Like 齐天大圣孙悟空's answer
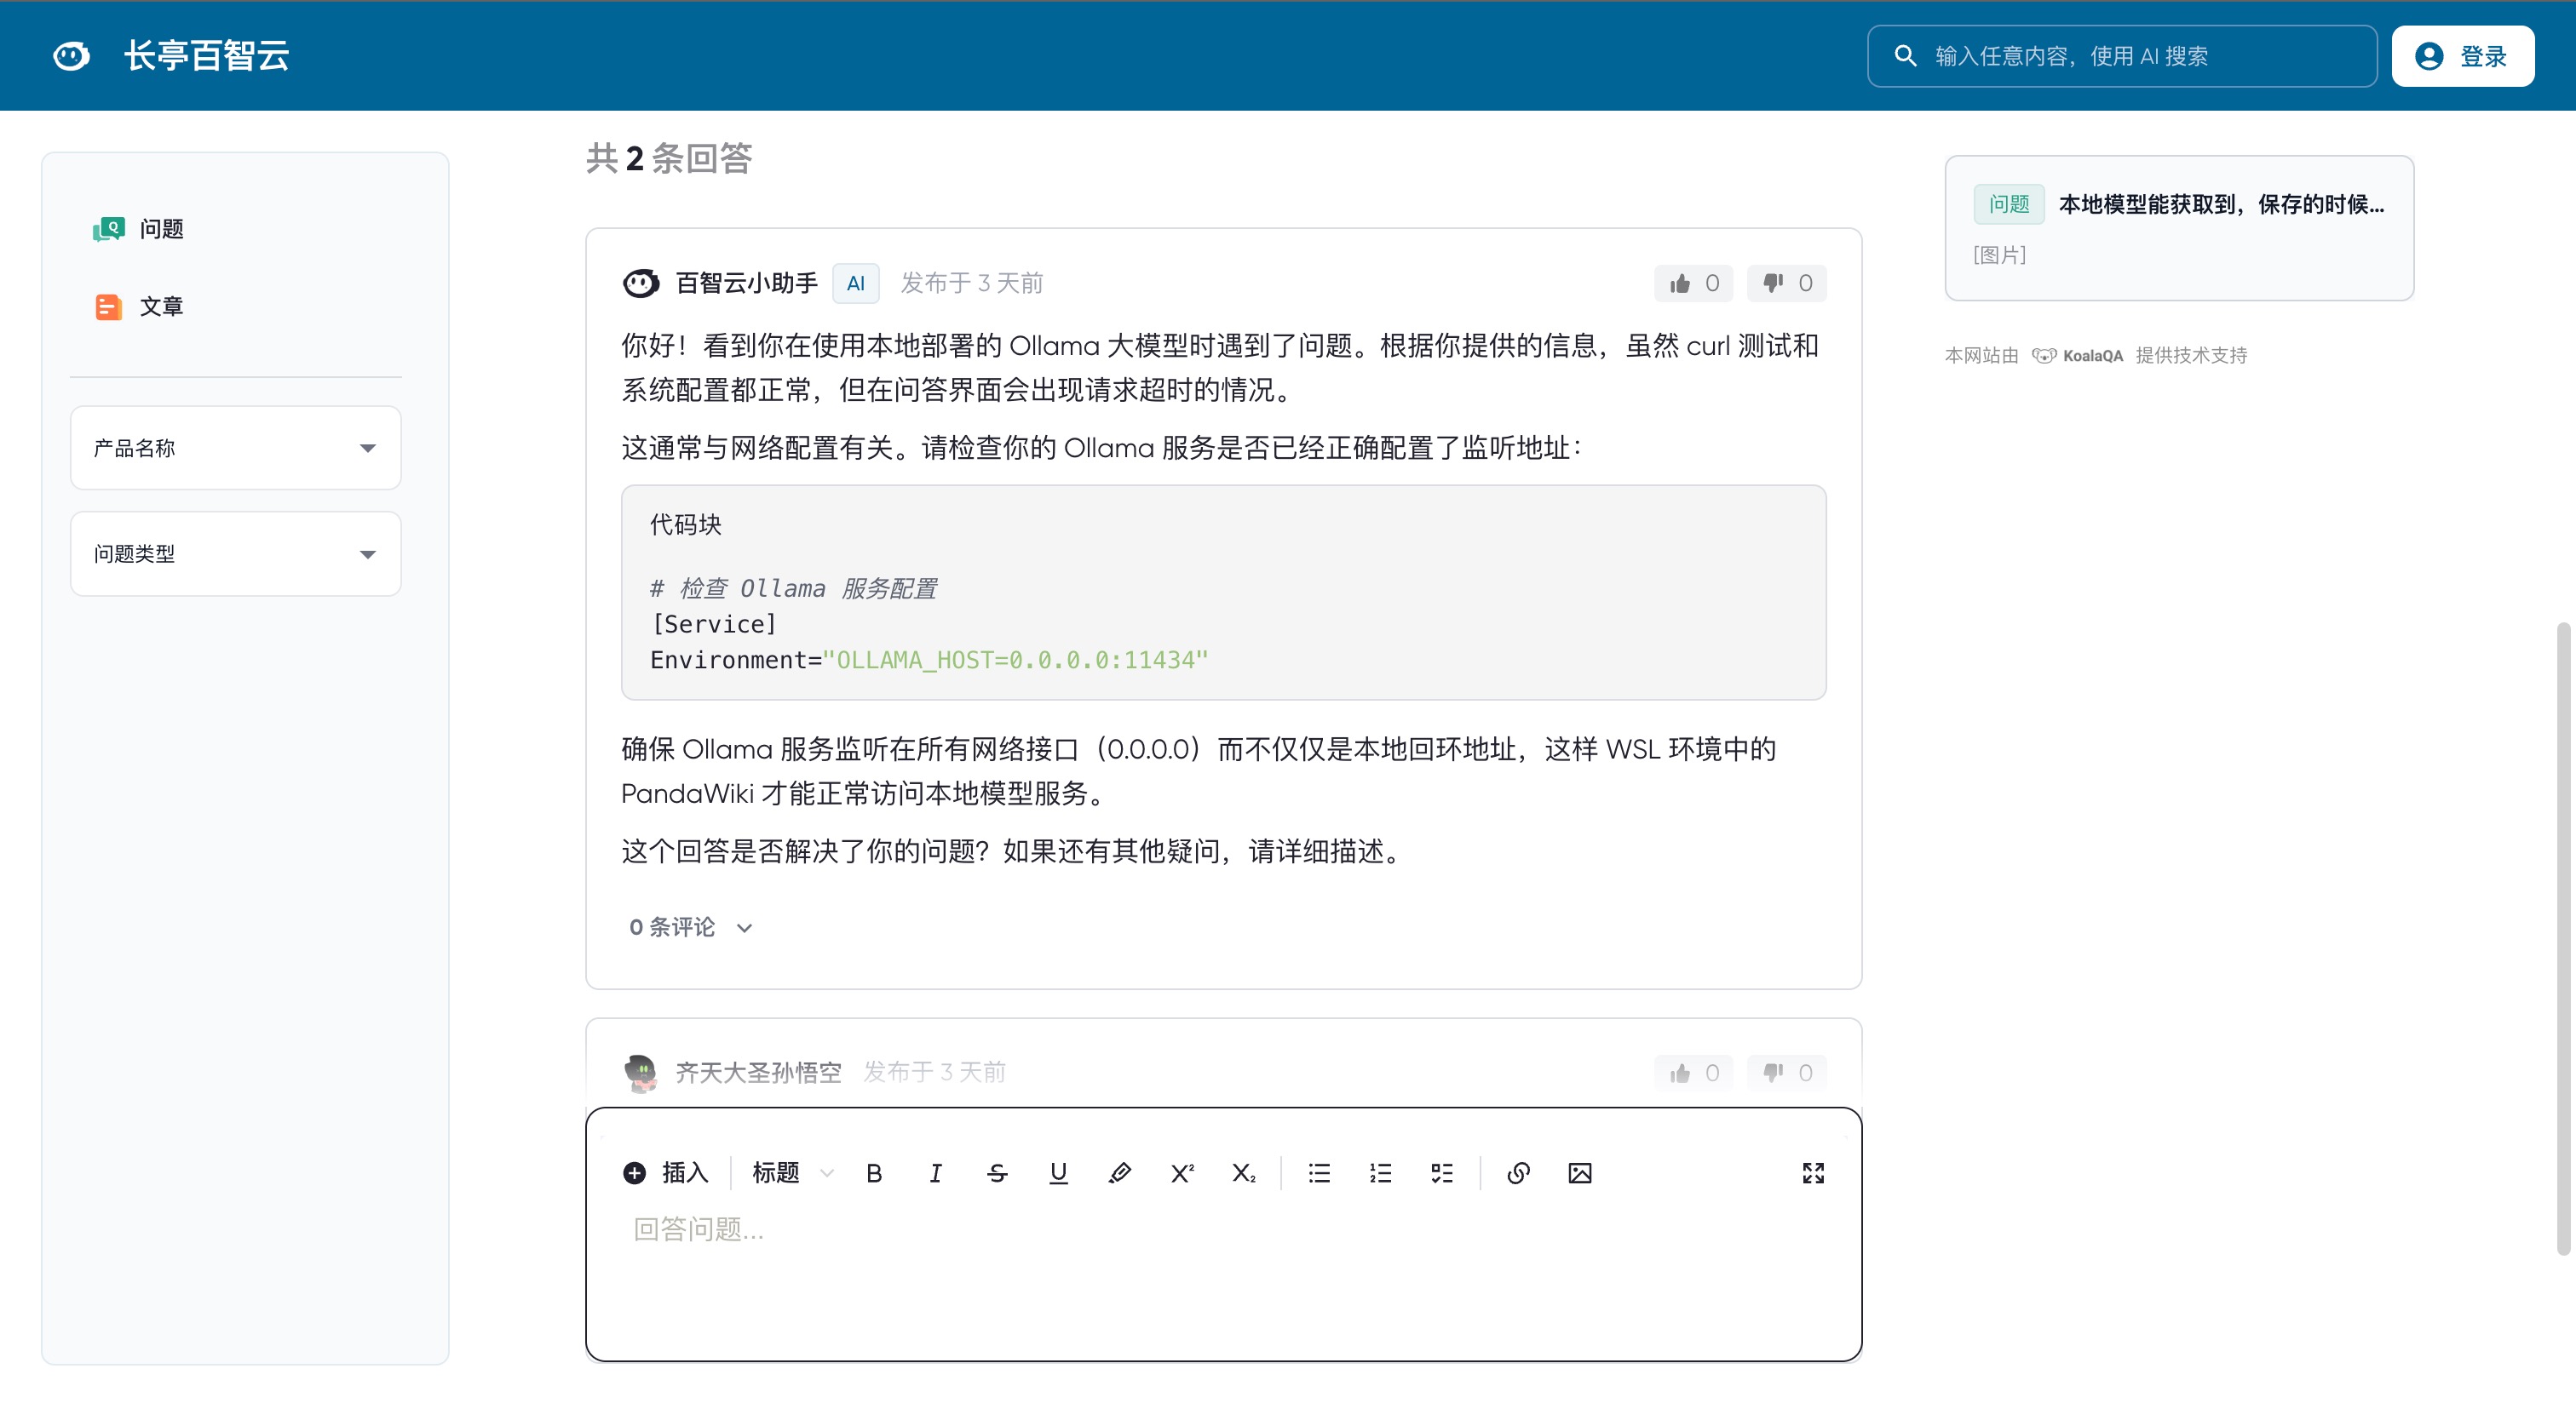The image size is (2576, 1403). pos(1693,1072)
